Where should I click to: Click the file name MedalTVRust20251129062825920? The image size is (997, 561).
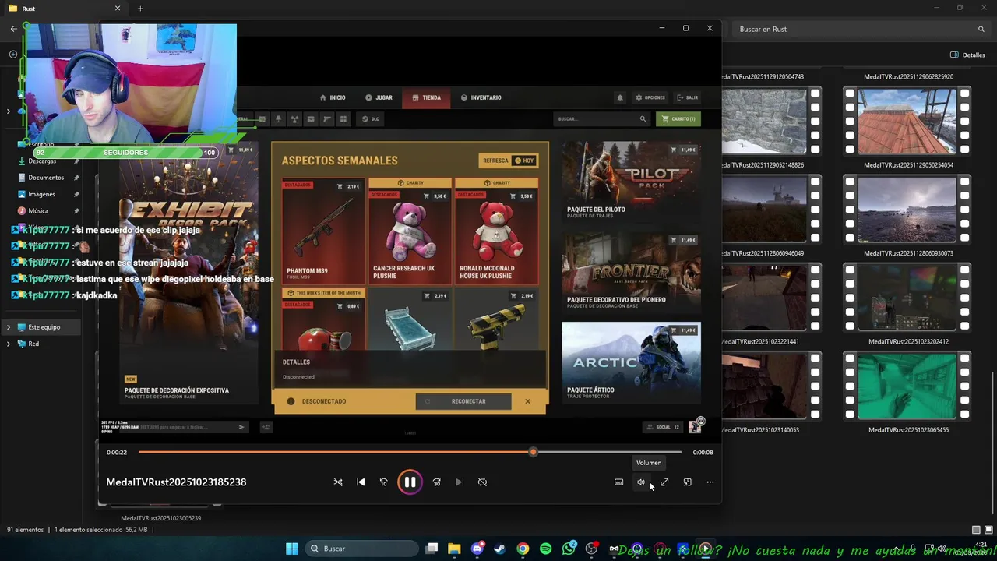[908, 77]
